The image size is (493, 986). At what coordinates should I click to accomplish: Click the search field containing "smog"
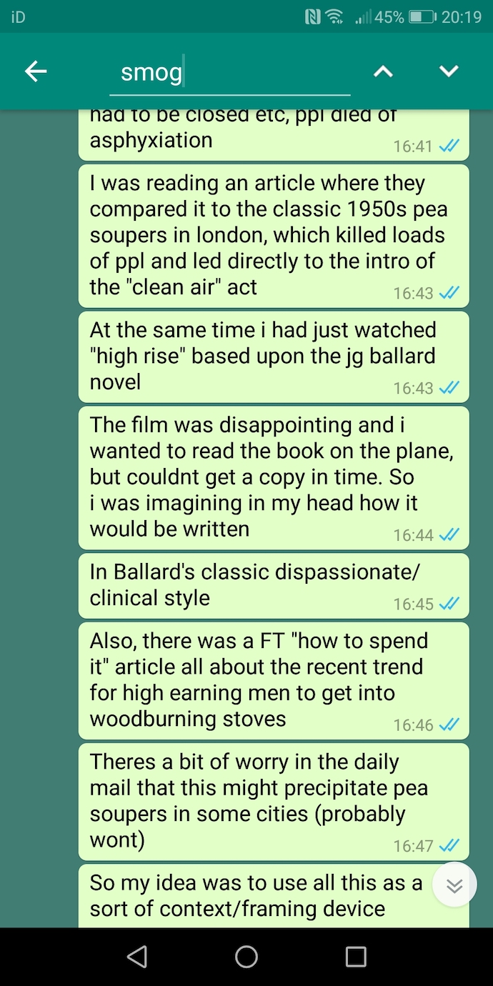[229, 73]
